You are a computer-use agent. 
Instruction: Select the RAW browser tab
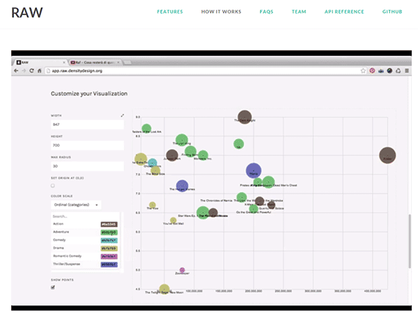tap(40, 63)
